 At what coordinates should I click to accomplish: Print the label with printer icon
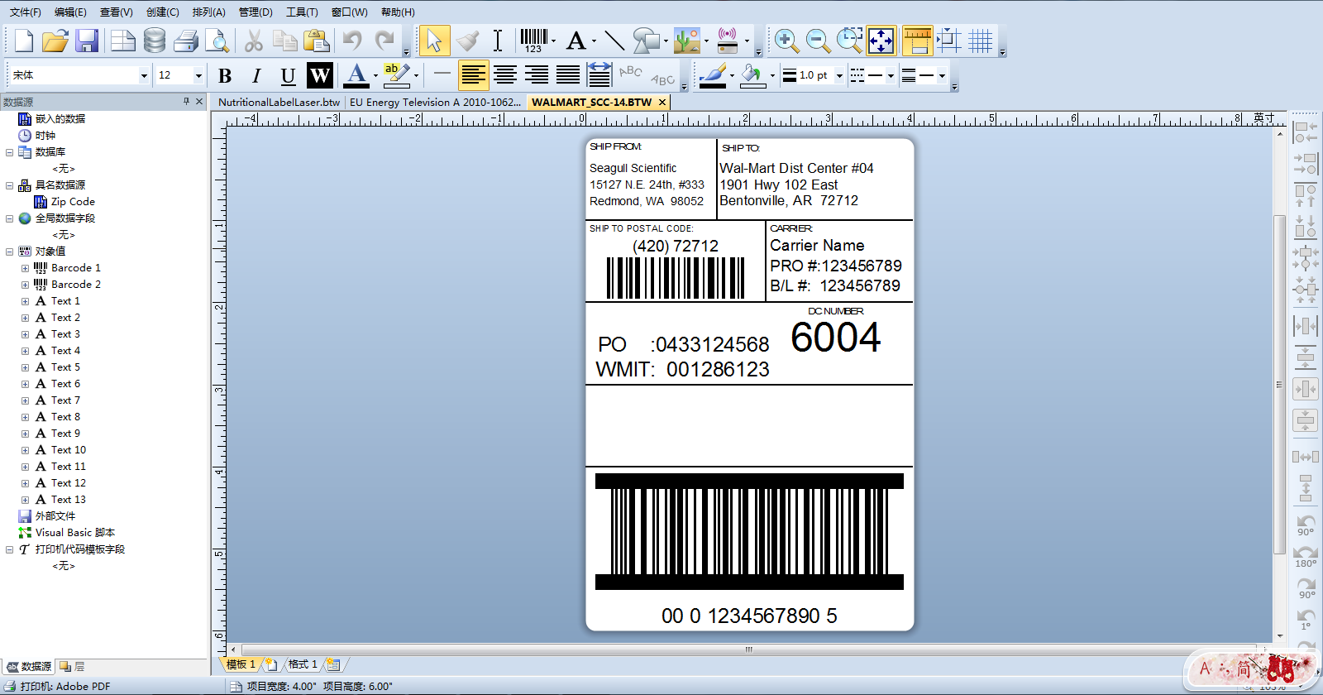(x=186, y=41)
